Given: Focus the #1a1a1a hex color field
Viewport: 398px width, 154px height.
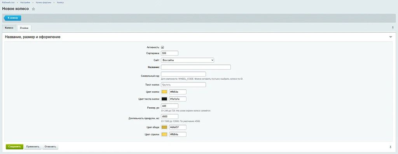Looking at the screenshot, I should point(178,99).
